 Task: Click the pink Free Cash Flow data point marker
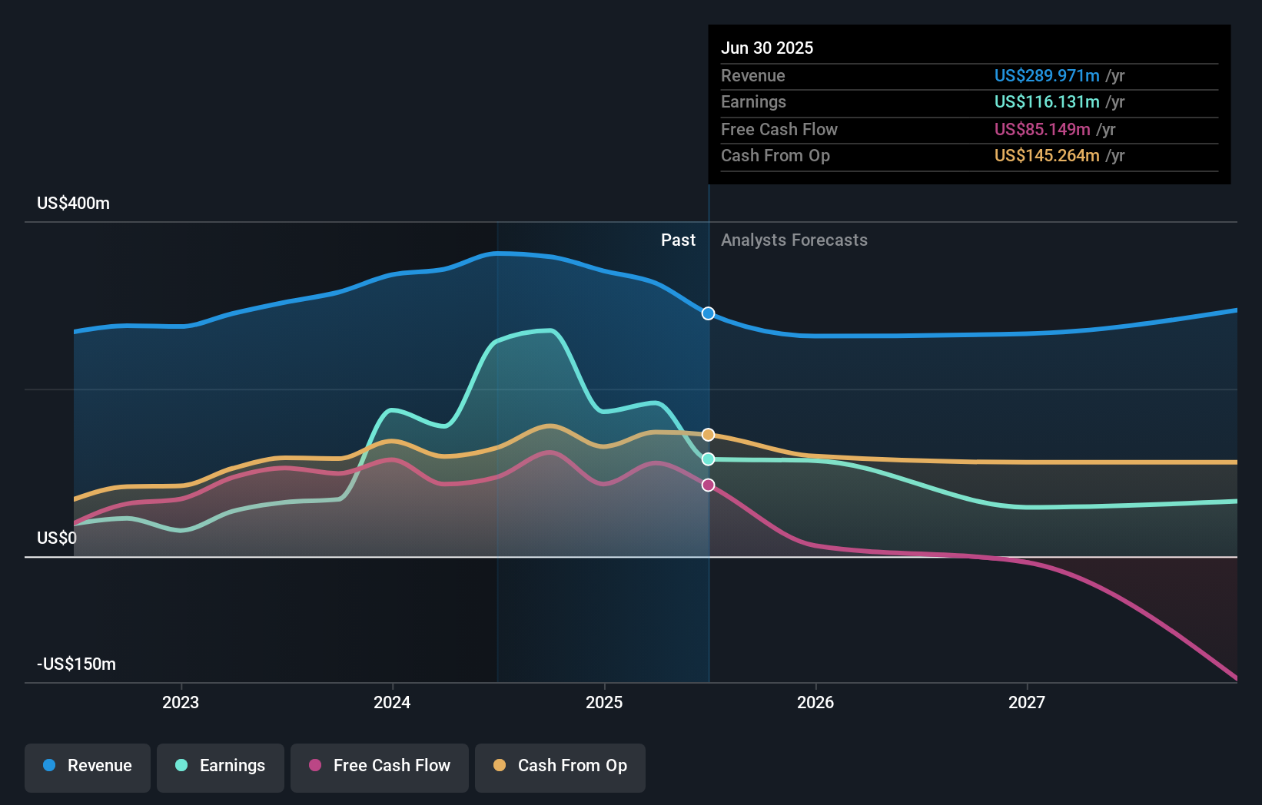click(709, 485)
